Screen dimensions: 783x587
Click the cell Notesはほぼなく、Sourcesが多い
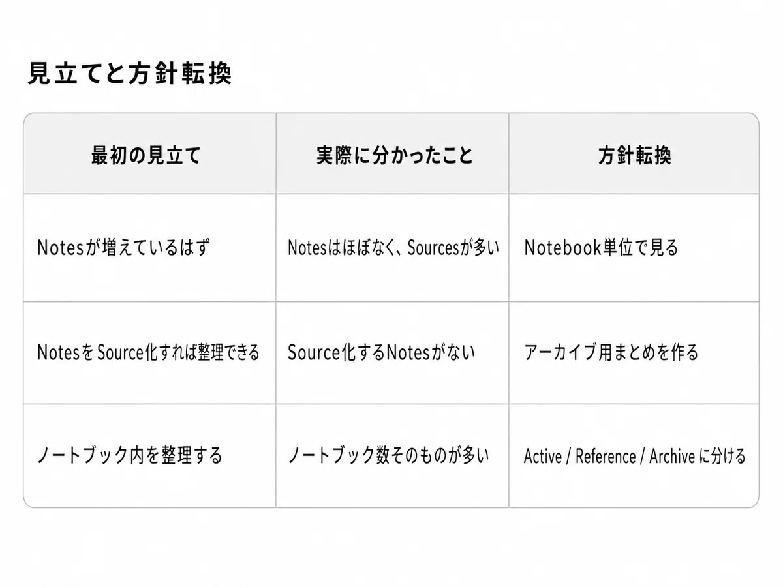[x=393, y=248]
